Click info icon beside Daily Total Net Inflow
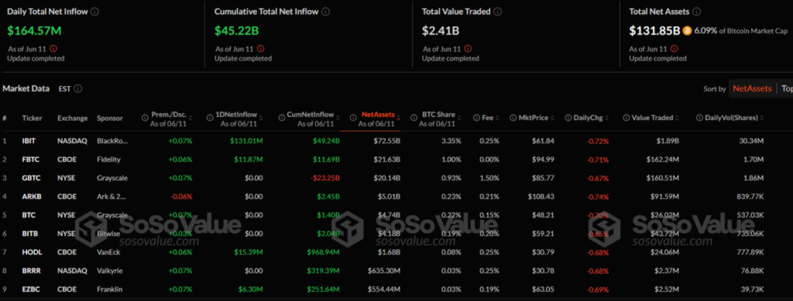793x301 pixels. click(94, 12)
